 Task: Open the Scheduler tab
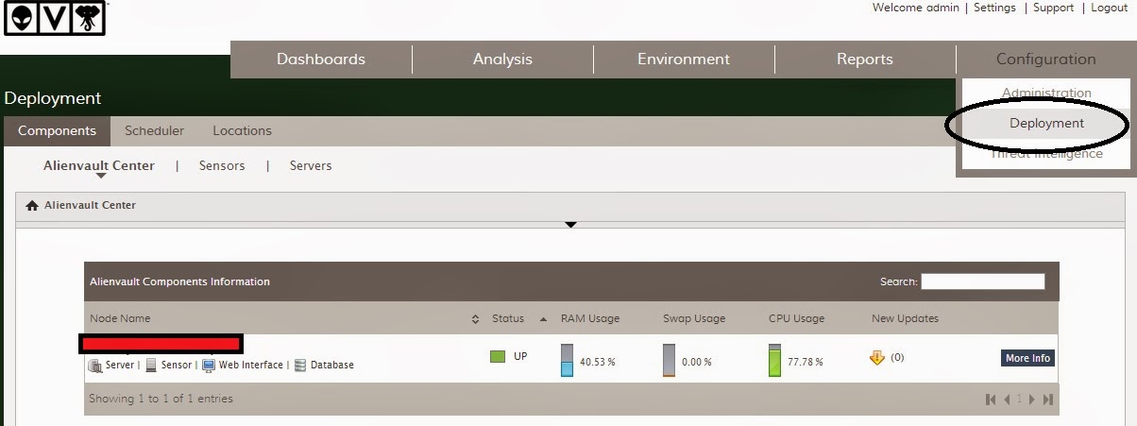[154, 131]
